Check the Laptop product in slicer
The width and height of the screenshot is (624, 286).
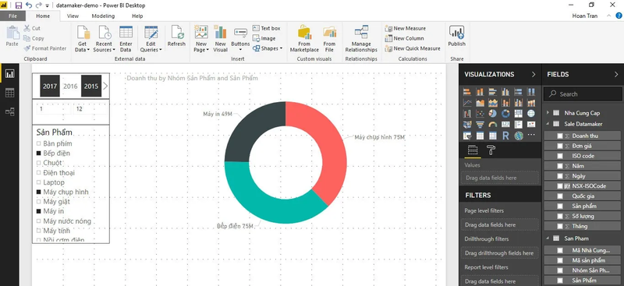38,182
